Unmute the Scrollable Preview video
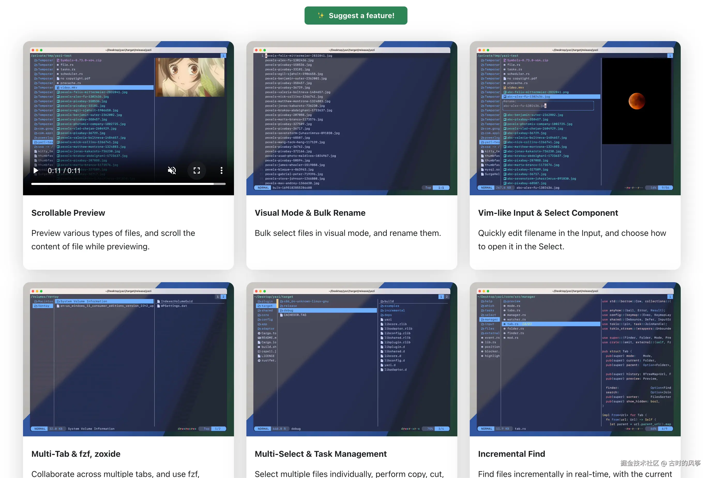The image size is (712, 478). [172, 171]
